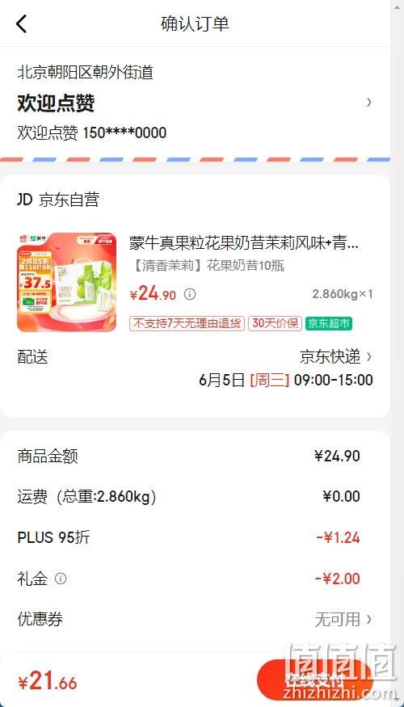This screenshot has height=707, width=404.
Task: Tap the 优惠券 row label
Action: [40, 619]
